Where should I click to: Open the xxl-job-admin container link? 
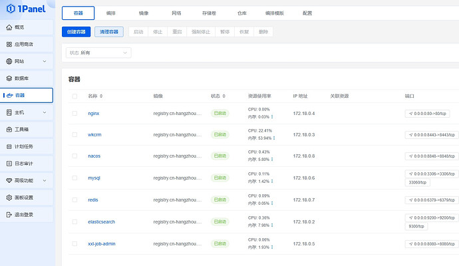pyautogui.click(x=102, y=244)
